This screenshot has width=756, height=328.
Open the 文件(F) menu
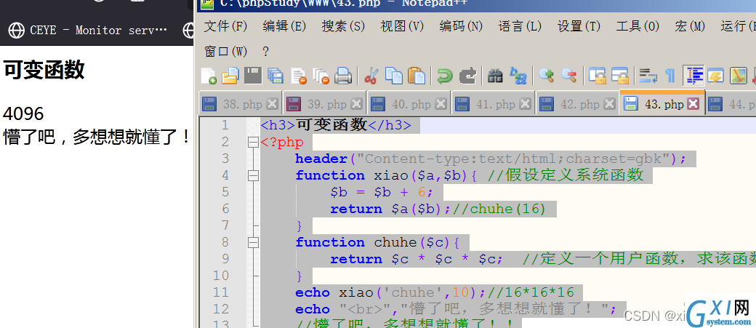click(225, 26)
